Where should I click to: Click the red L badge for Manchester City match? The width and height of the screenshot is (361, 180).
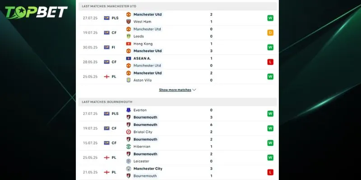pos(270,172)
